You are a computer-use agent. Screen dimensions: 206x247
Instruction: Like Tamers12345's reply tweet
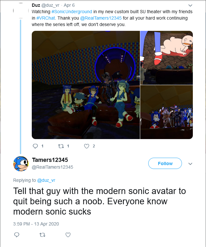(x=68, y=235)
